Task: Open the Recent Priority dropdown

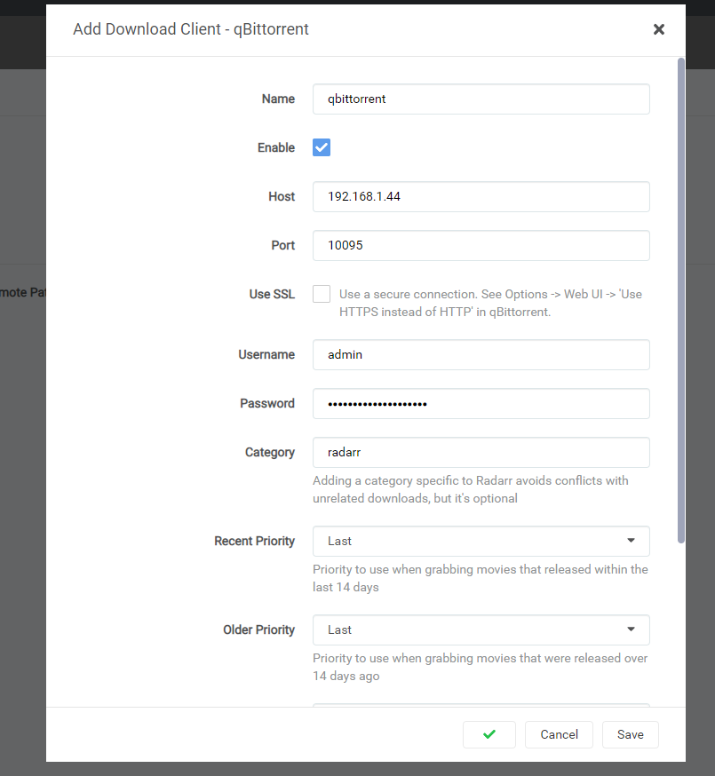Action: click(x=481, y=541)
